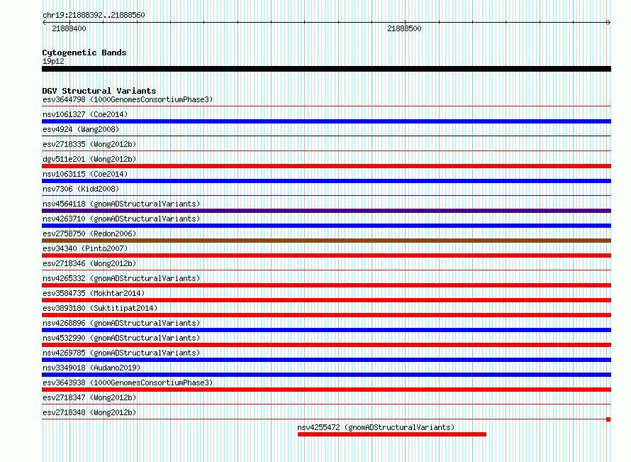Click the short red bar under nsv4255472
This screenshot has width=631, height=462.
pyautogui.click(x=392, y=434)
